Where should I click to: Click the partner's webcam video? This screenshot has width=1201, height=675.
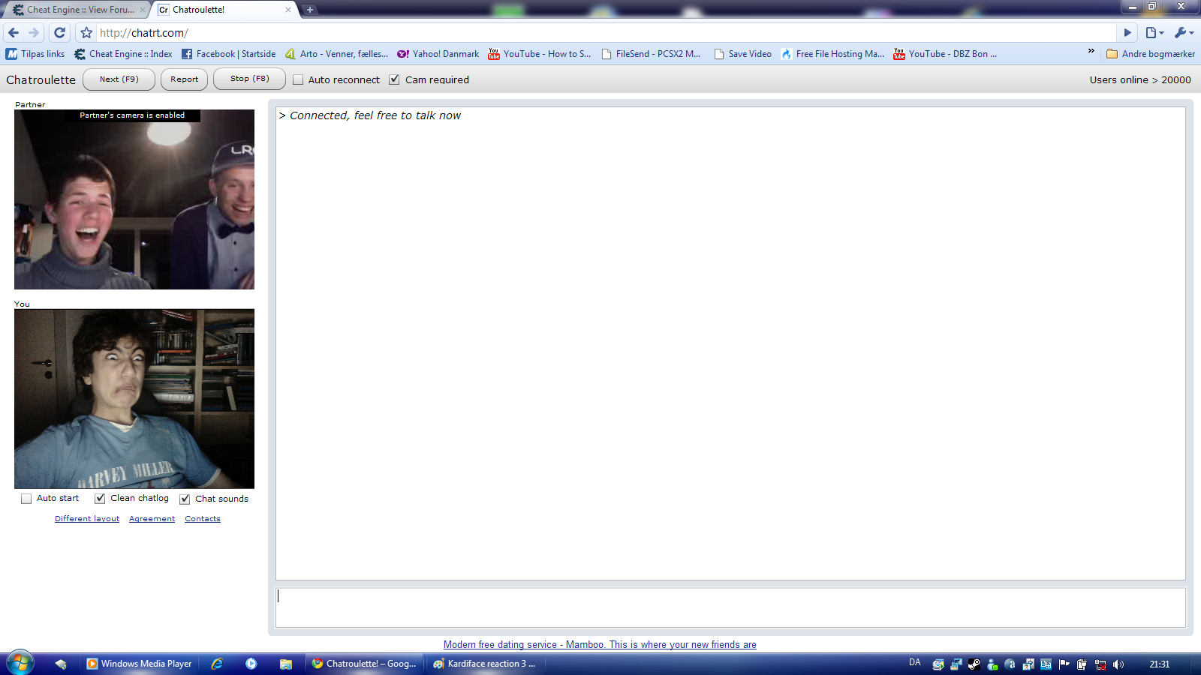tap(134, 199)
